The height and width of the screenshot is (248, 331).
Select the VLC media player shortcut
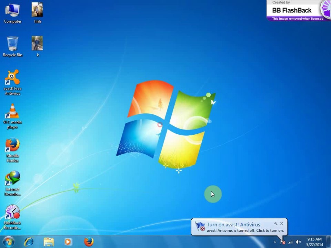(x=12, y=116)
